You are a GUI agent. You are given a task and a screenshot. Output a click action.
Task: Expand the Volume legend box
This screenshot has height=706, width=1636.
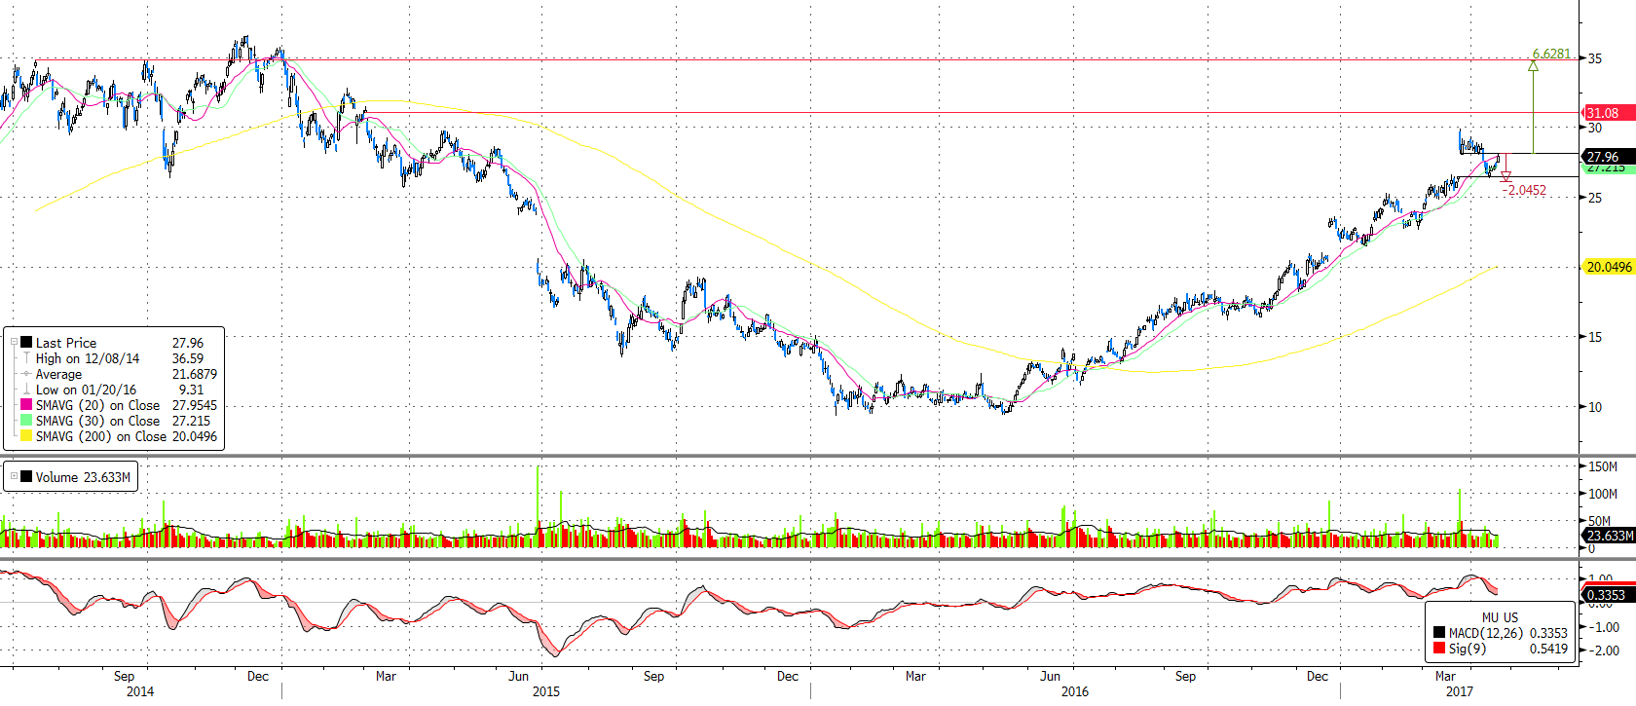[14, 476]
